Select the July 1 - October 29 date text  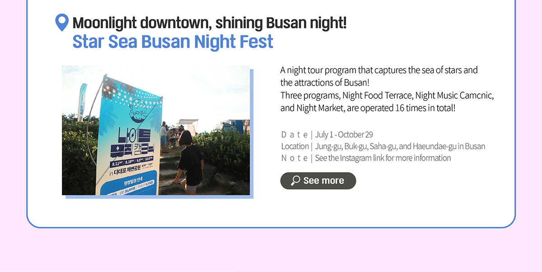344,134
